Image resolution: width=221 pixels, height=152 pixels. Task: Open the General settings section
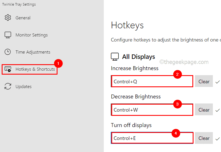(23, 18)
